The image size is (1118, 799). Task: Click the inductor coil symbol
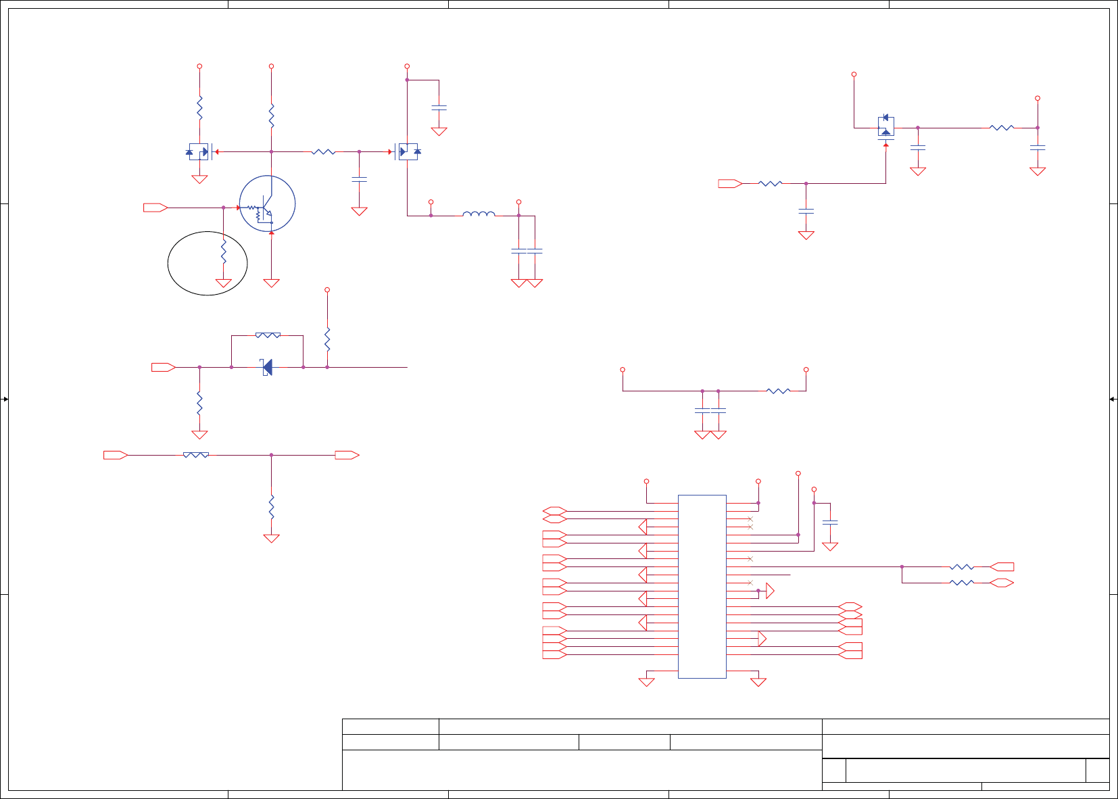click(479, 214)
